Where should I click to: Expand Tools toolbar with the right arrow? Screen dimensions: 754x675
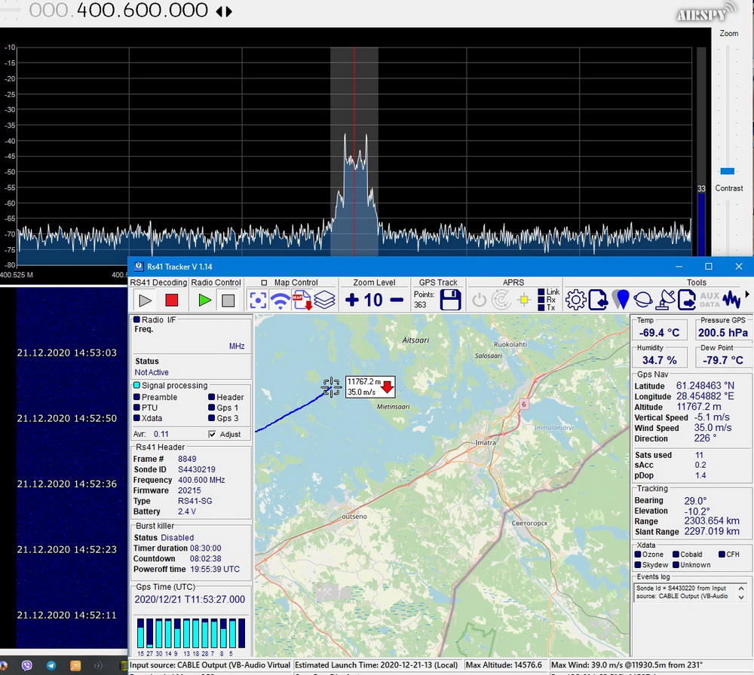click(748, 295)
